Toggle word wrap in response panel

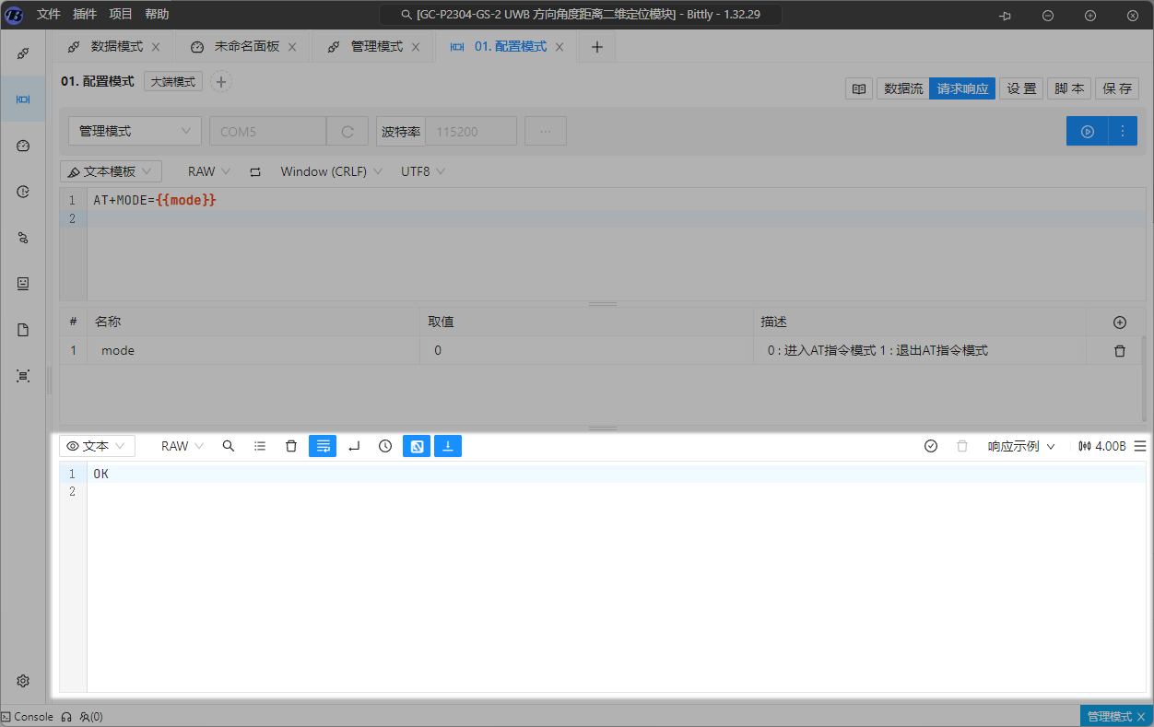(x=323, y=446)
